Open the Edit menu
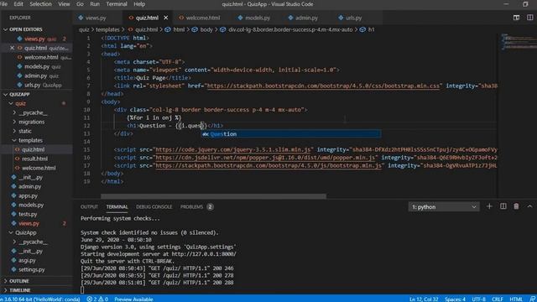537x302 pixels. click(x=18, y=4)
